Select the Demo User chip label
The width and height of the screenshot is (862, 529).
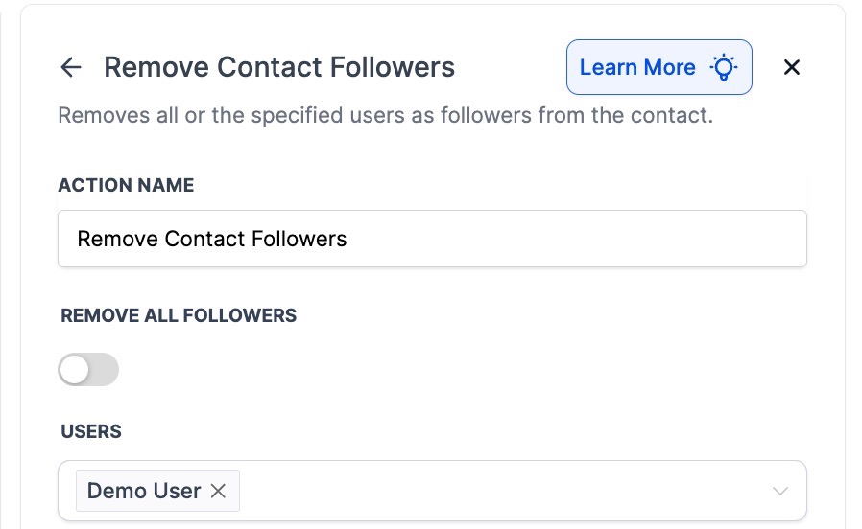[x=144, y=491]
